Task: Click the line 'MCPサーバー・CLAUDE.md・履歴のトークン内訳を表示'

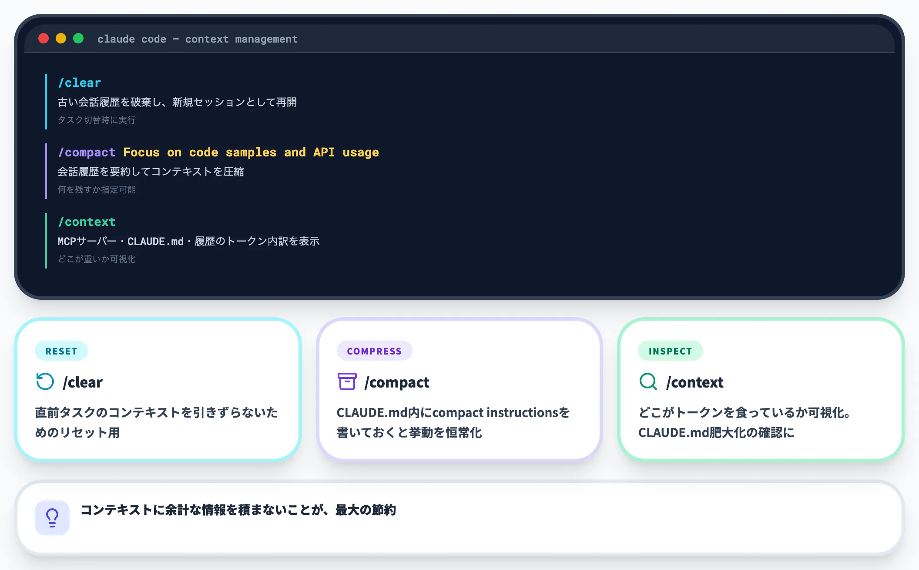Action: 188,241
